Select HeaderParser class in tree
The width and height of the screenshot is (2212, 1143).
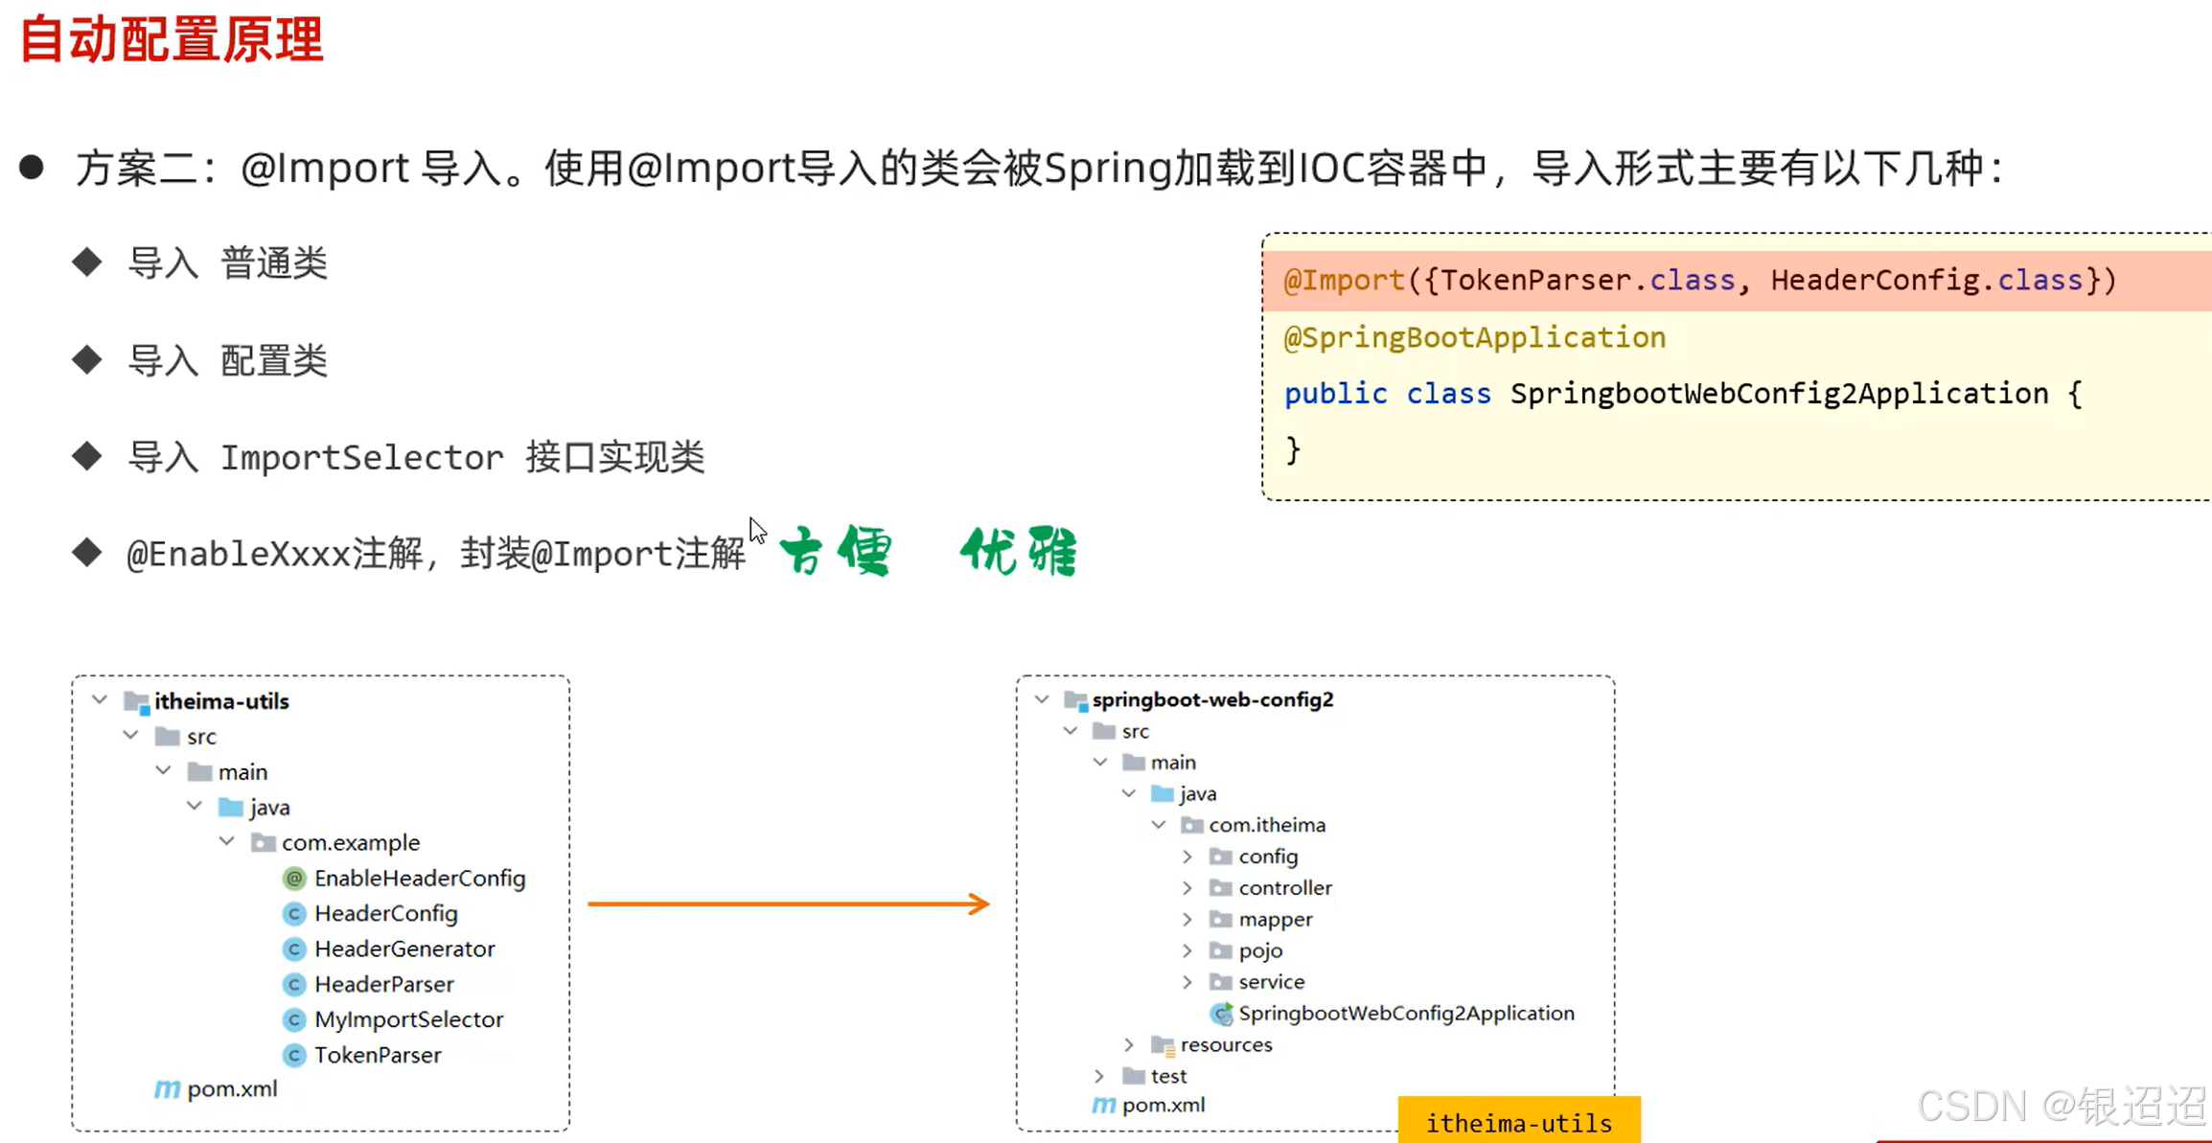coord(383,984)
